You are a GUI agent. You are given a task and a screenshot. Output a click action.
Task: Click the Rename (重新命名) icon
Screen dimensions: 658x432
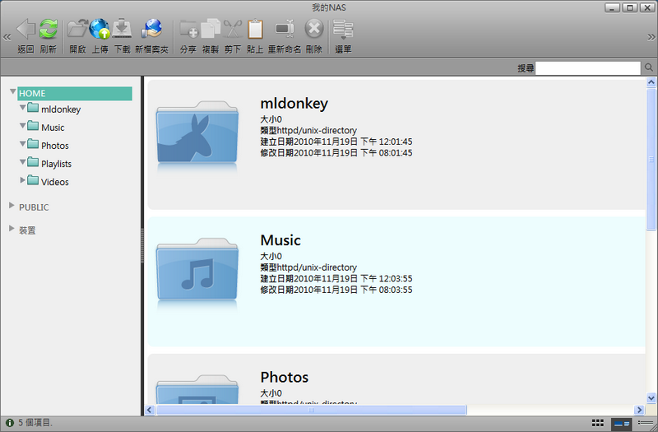[x=285, y=30]
